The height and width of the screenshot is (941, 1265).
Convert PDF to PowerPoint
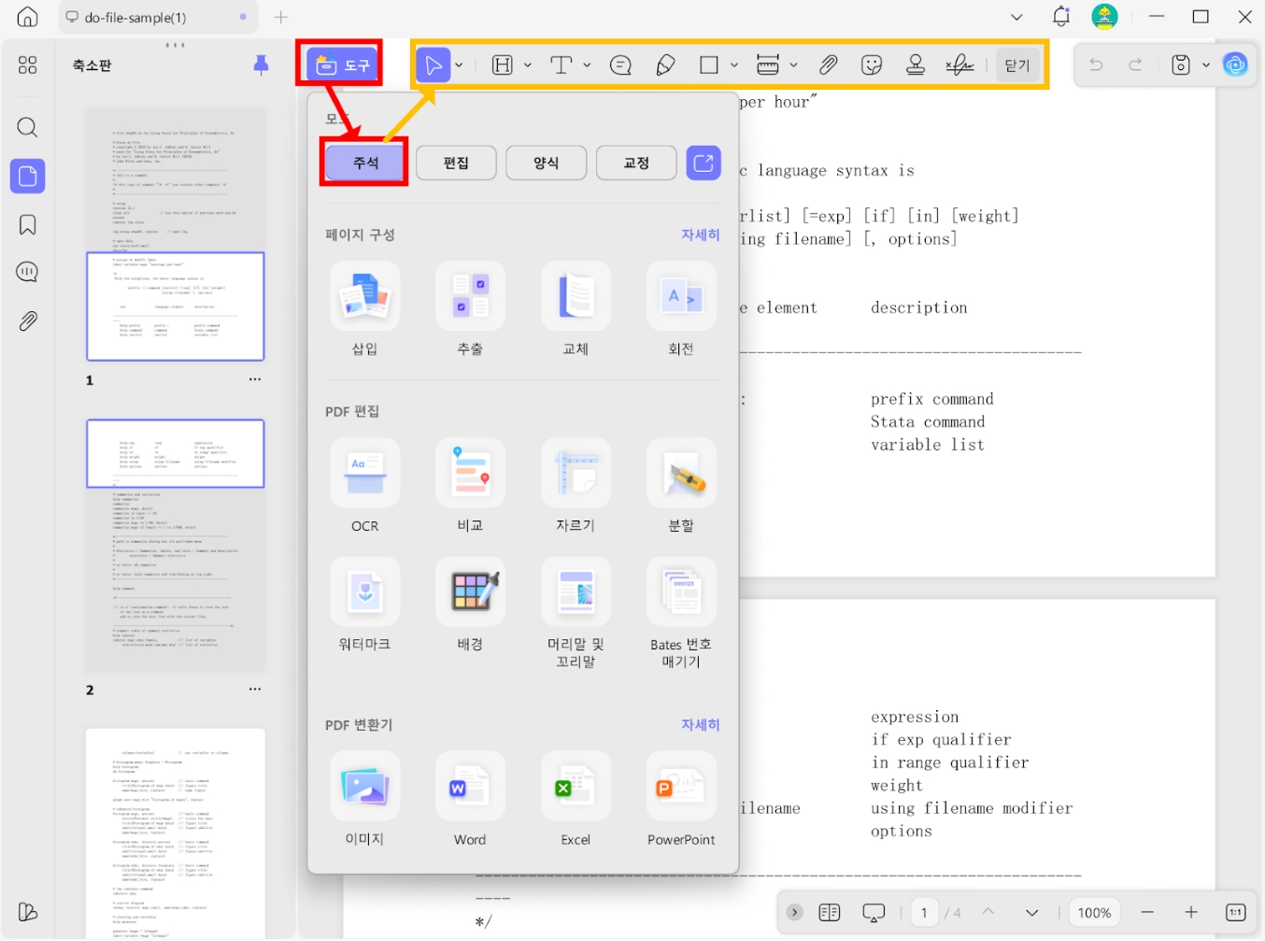681,800
